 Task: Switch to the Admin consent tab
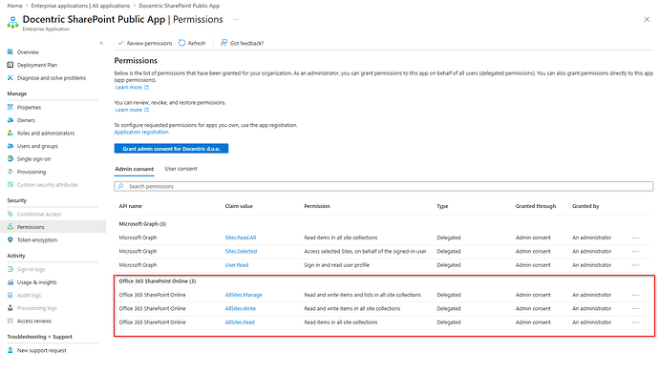[x=134, y=169]
